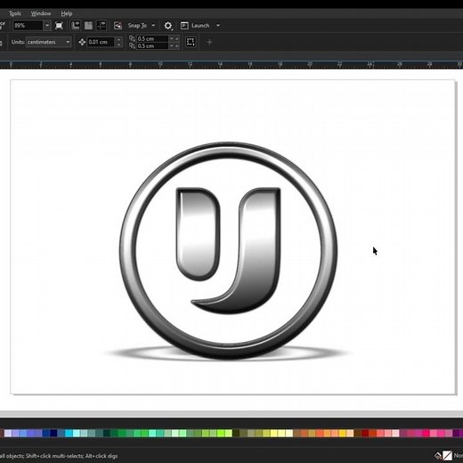Click the Snap Off icon left of Snap To
463x463 pixels.
(118, 26)
